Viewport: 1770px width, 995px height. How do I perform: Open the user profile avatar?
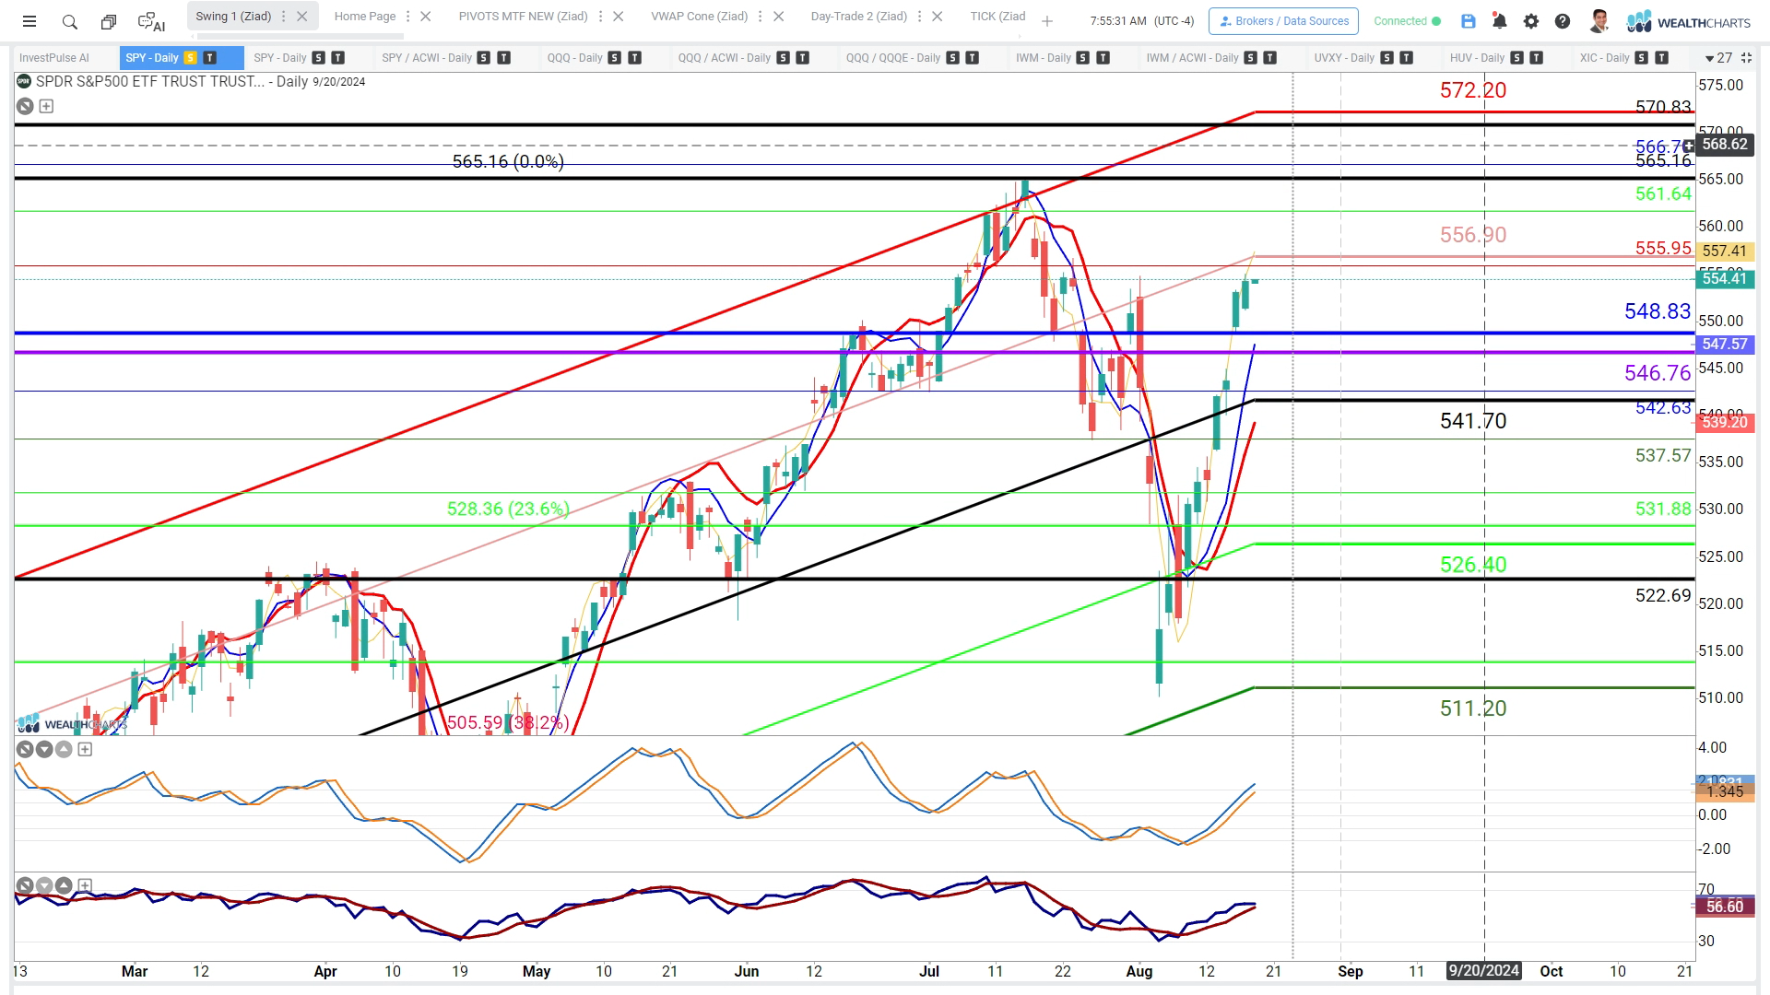pos(1599,21)
